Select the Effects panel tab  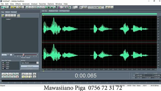[x=8, y=12]
